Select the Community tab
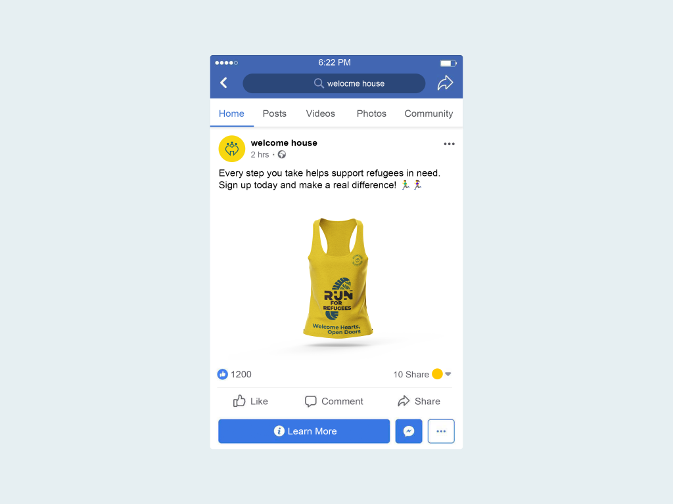 (x=429, y=114)
